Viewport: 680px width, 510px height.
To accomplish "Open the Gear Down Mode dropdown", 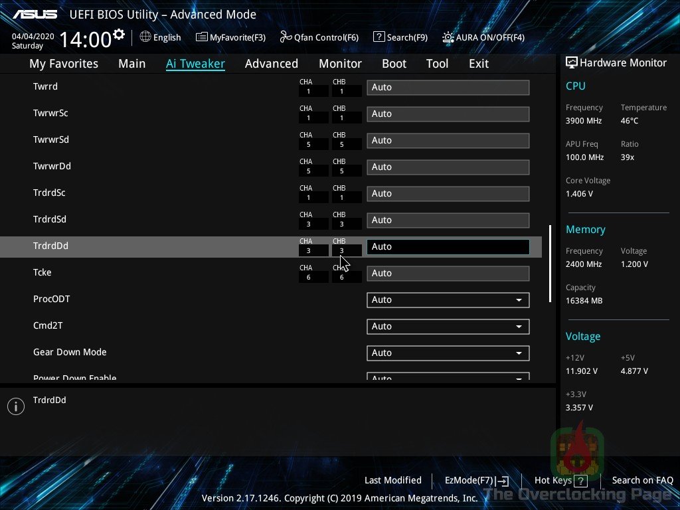I will coord(448,353).
